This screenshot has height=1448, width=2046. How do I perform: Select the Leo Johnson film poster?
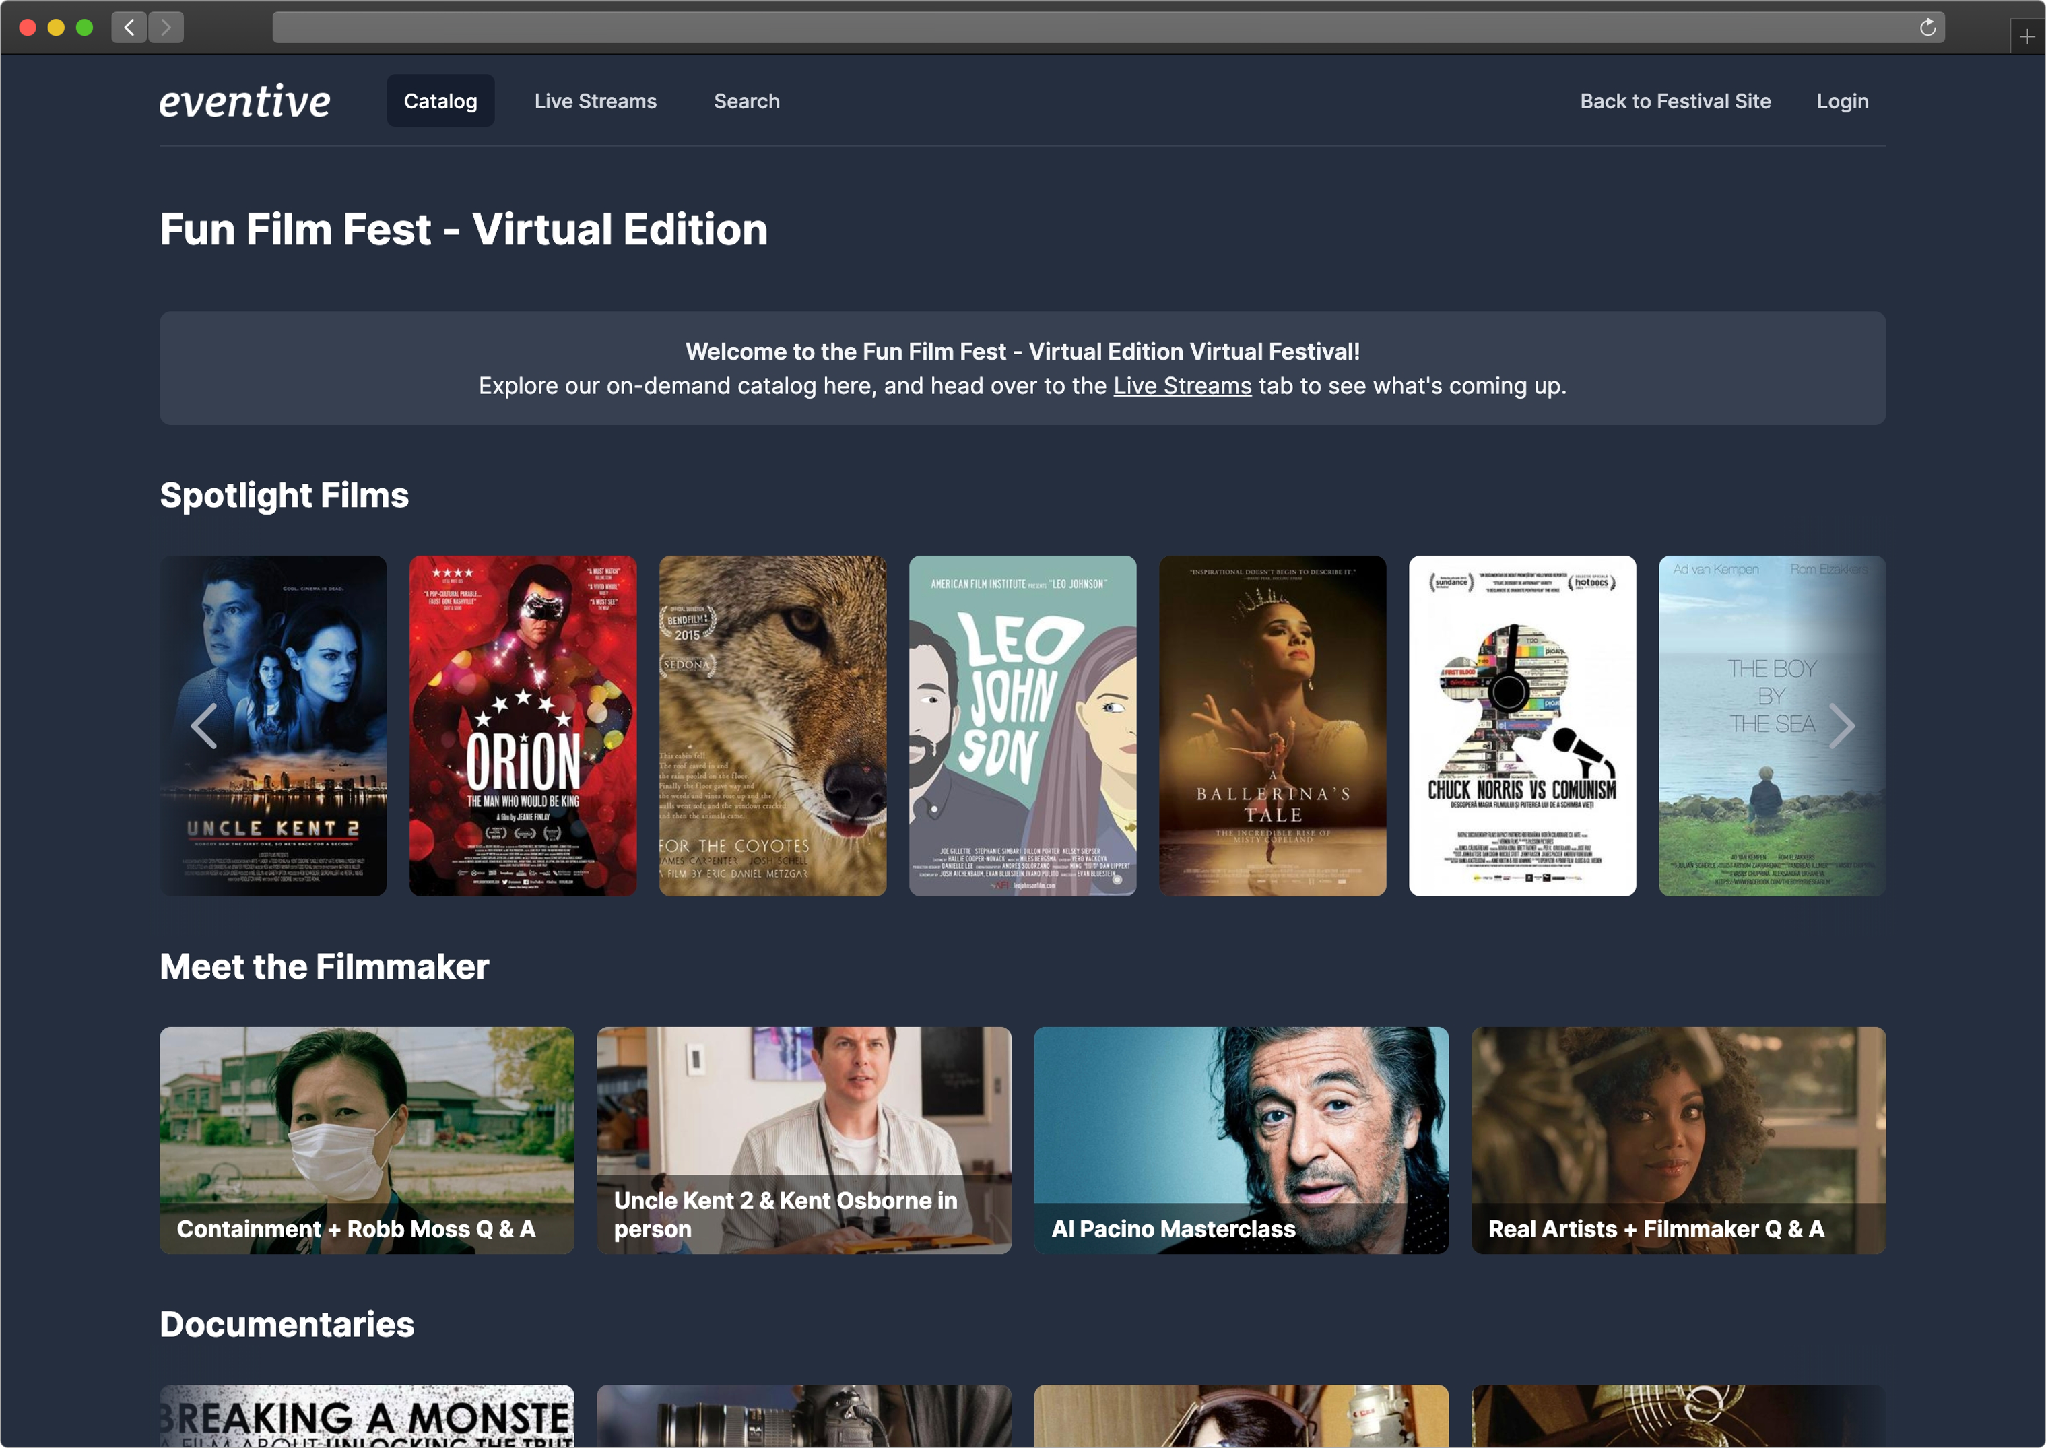(x=1022, y=725)
